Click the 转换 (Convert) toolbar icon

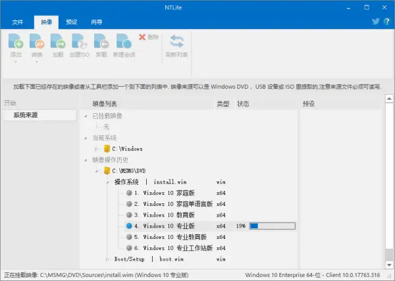pyautogui.click(x=37, y=41)
